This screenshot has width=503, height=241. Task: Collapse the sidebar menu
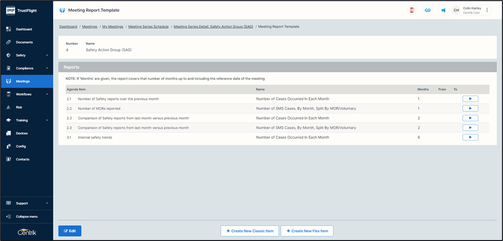(26, 217)
